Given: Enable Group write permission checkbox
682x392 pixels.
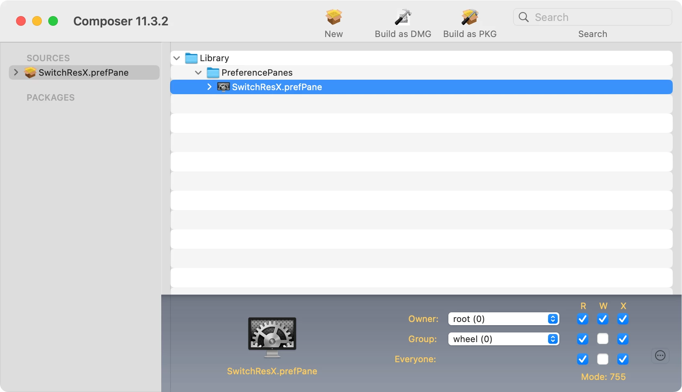Looking at the screenshot, I should pos(603,339).
